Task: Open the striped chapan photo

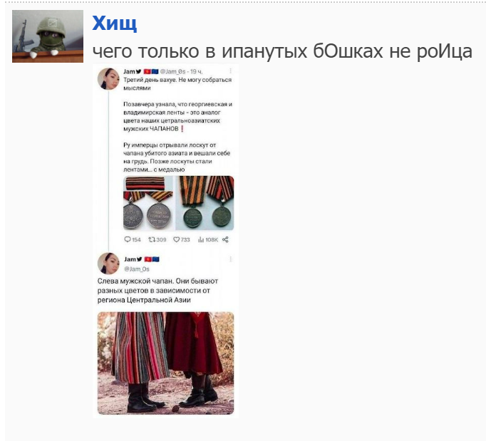Action: [x=166, y=363]
